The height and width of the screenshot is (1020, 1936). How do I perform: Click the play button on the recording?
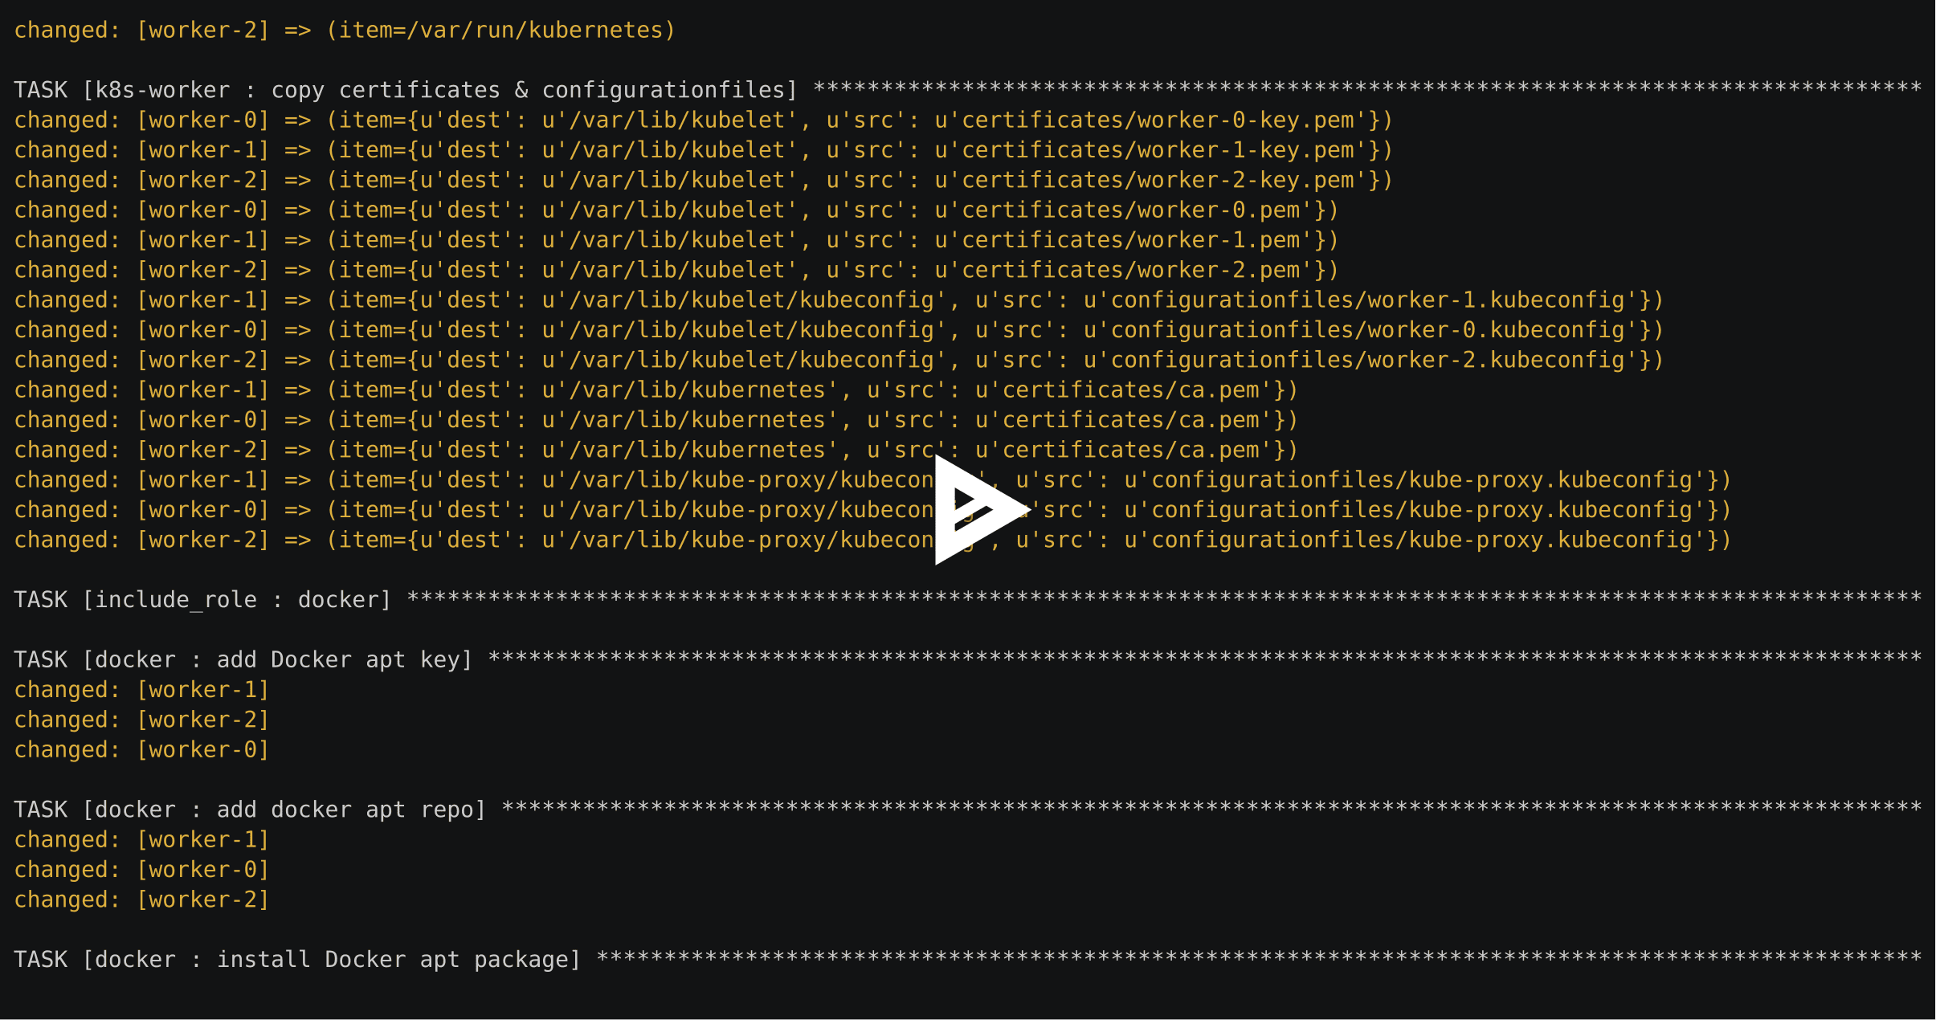click(x=982, y=509)
